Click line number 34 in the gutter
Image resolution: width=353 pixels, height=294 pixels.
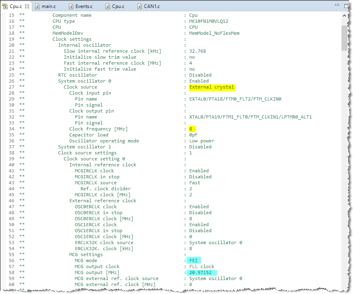click(x=12, y=129)
